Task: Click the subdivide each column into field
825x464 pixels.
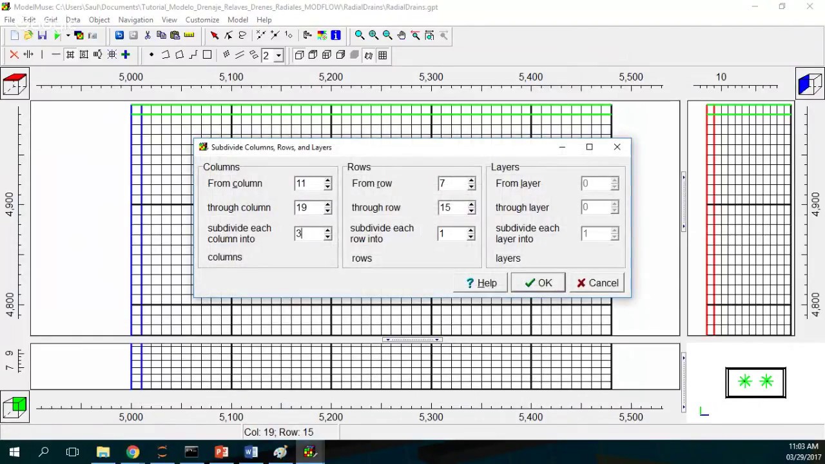Action: pos(308,233)
